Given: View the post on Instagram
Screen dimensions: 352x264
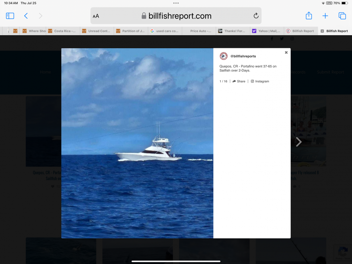Looking at the screenshot, I should pyautogui.click(x=260, y=81).
